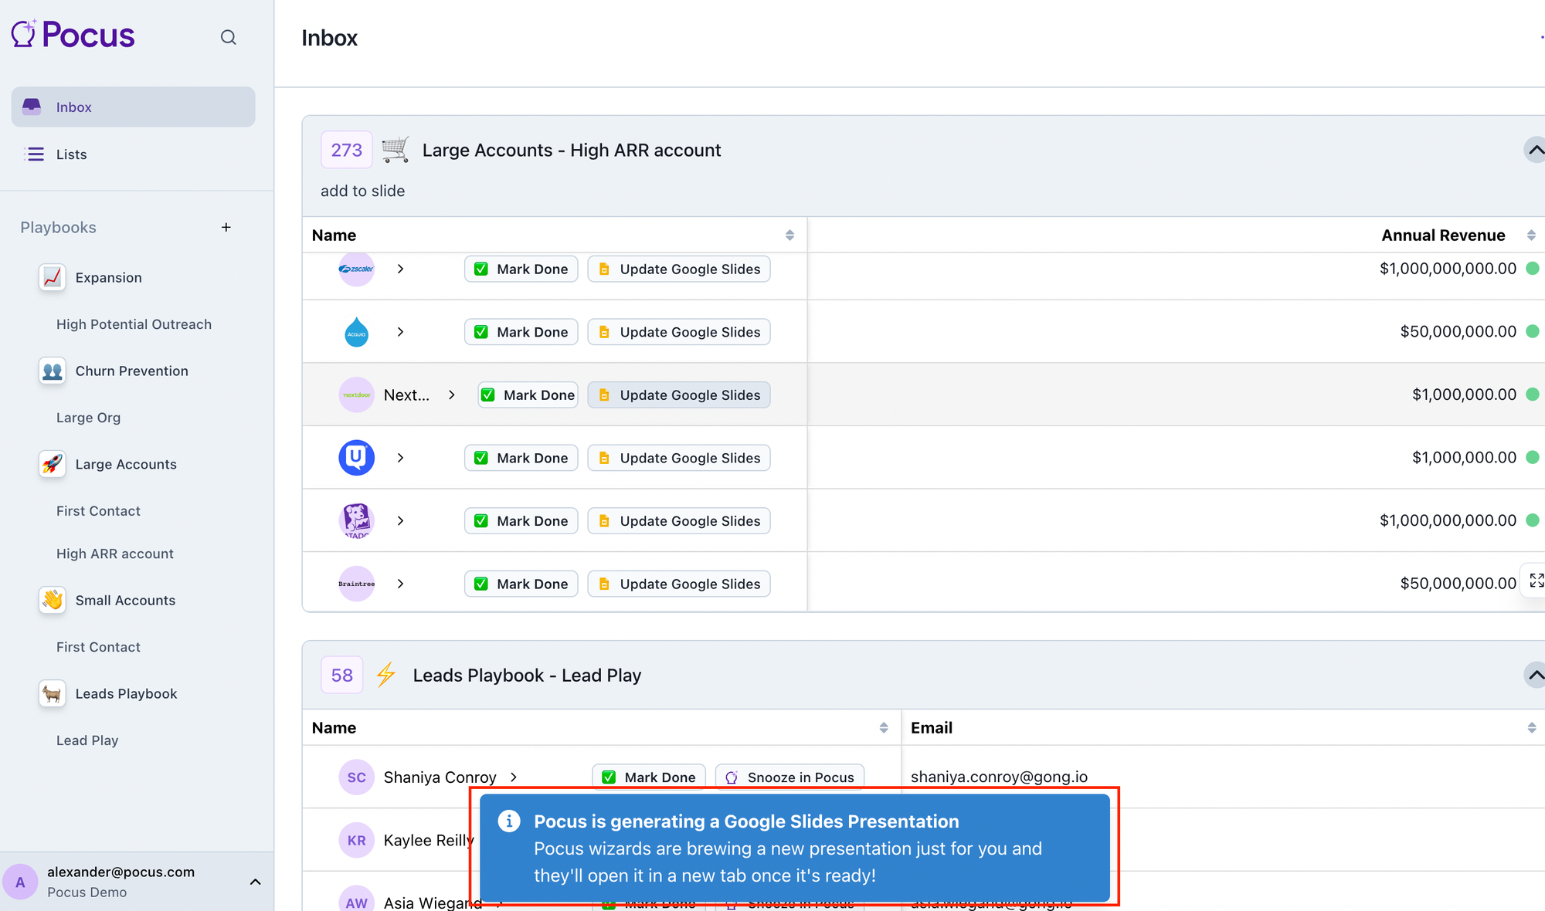1545x911 pixels.
Task: Click the Churn Prevention people icon
Action: pos(52,371)
